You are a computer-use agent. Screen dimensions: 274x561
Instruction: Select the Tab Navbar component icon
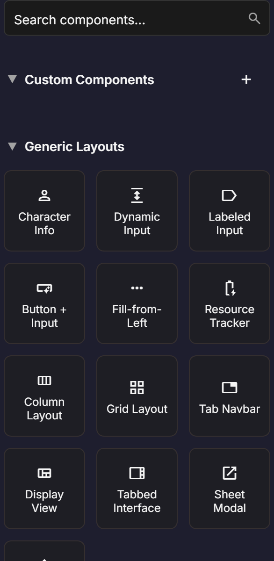click(x=229, y=388)
